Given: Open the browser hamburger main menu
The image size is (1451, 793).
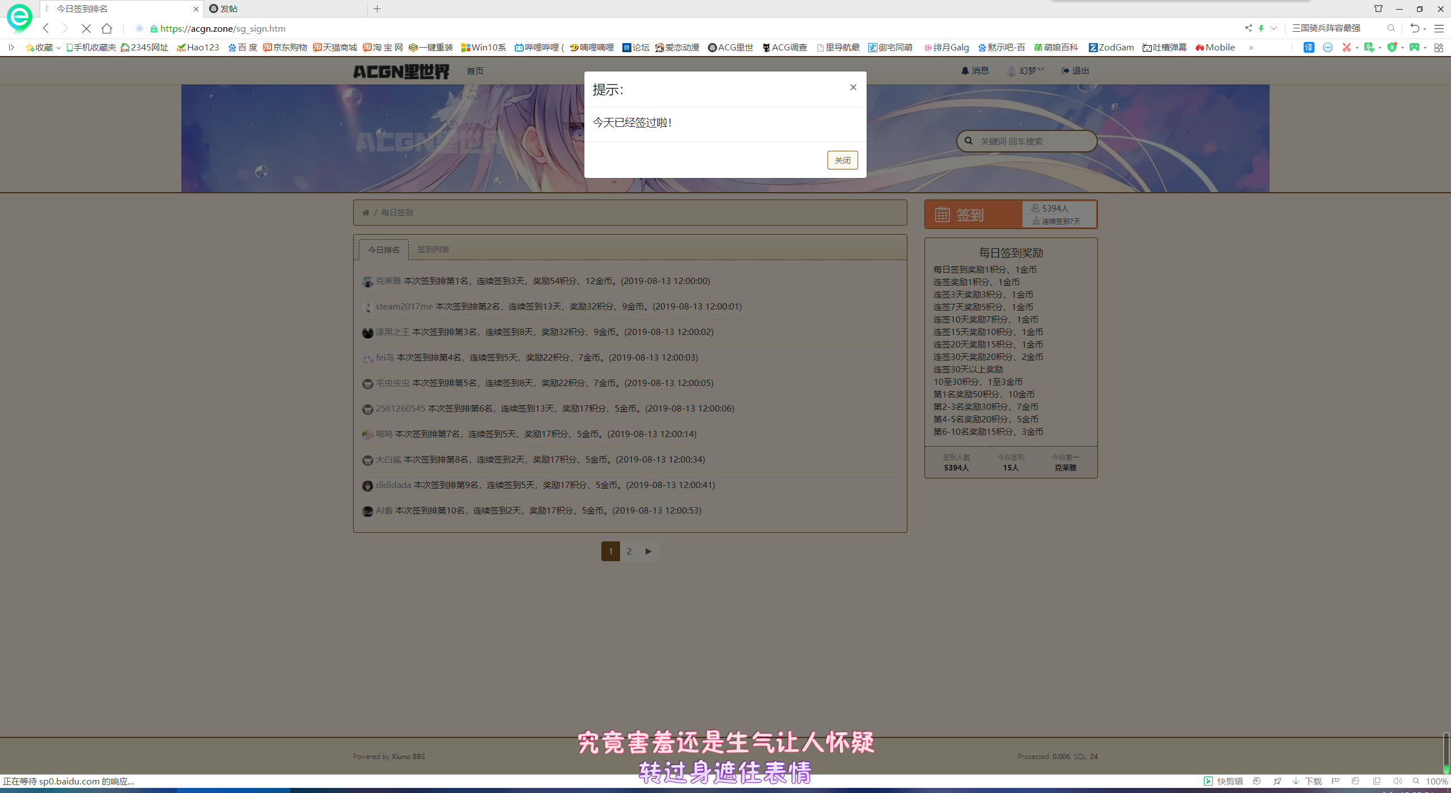Looking at the screenshot, I should pyautogui.click(x=1439, y=28).
